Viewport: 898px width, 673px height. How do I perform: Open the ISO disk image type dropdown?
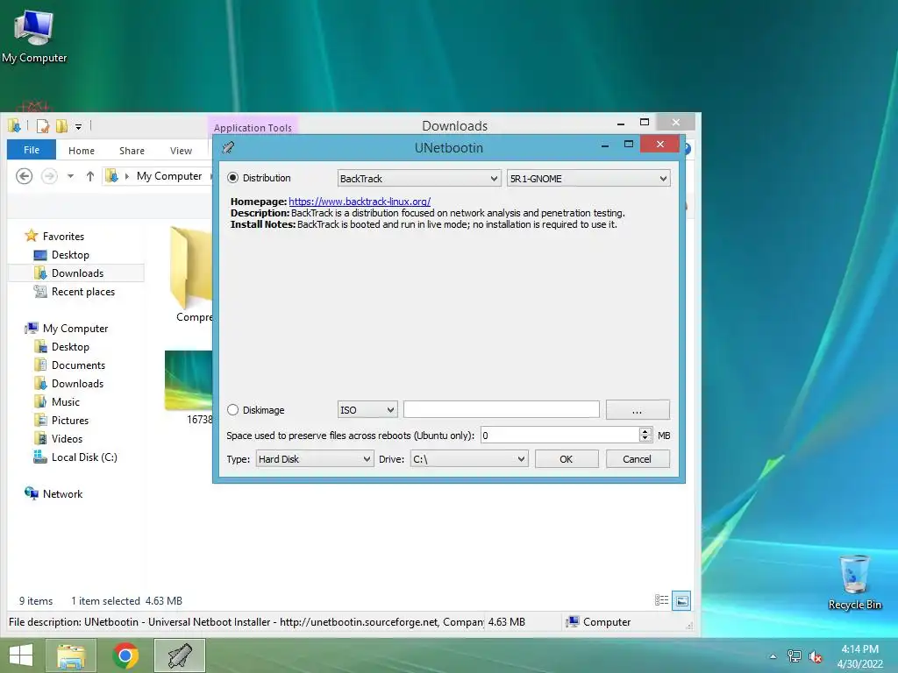coord(367,410)
